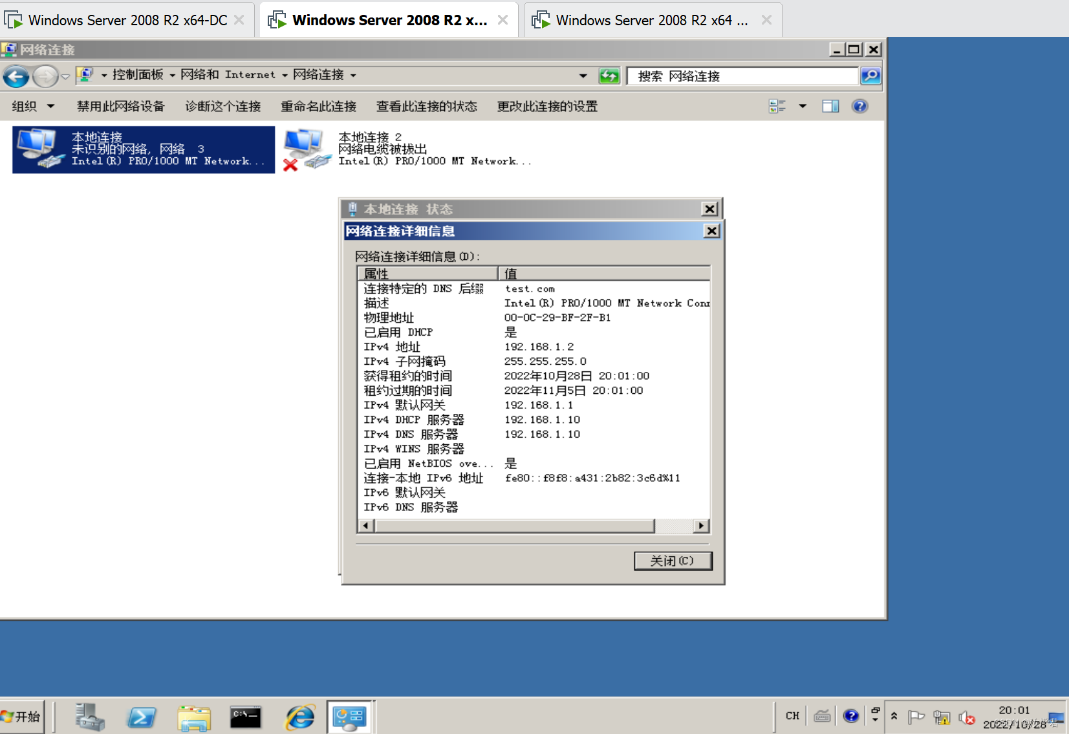Click the muted volume icon in system tray

point(967,717)
